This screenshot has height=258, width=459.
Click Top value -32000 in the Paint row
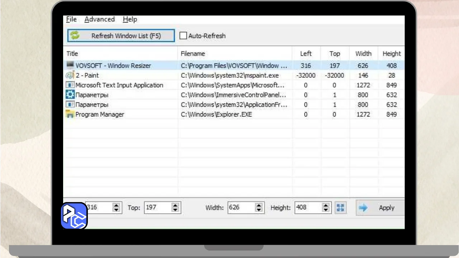point(335,75)
